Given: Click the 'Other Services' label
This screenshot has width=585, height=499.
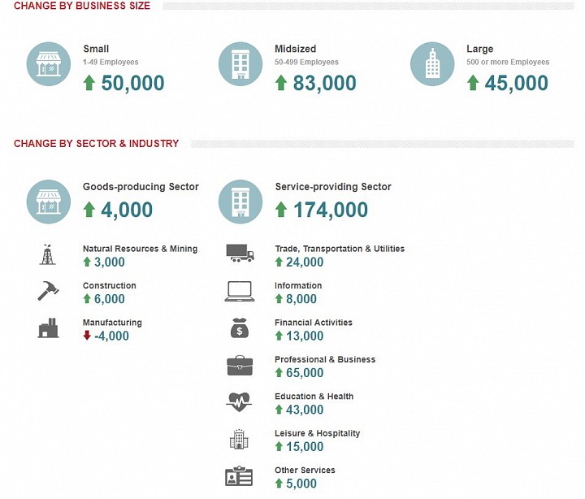Looking at the screenshot, I should click(305, 471).
